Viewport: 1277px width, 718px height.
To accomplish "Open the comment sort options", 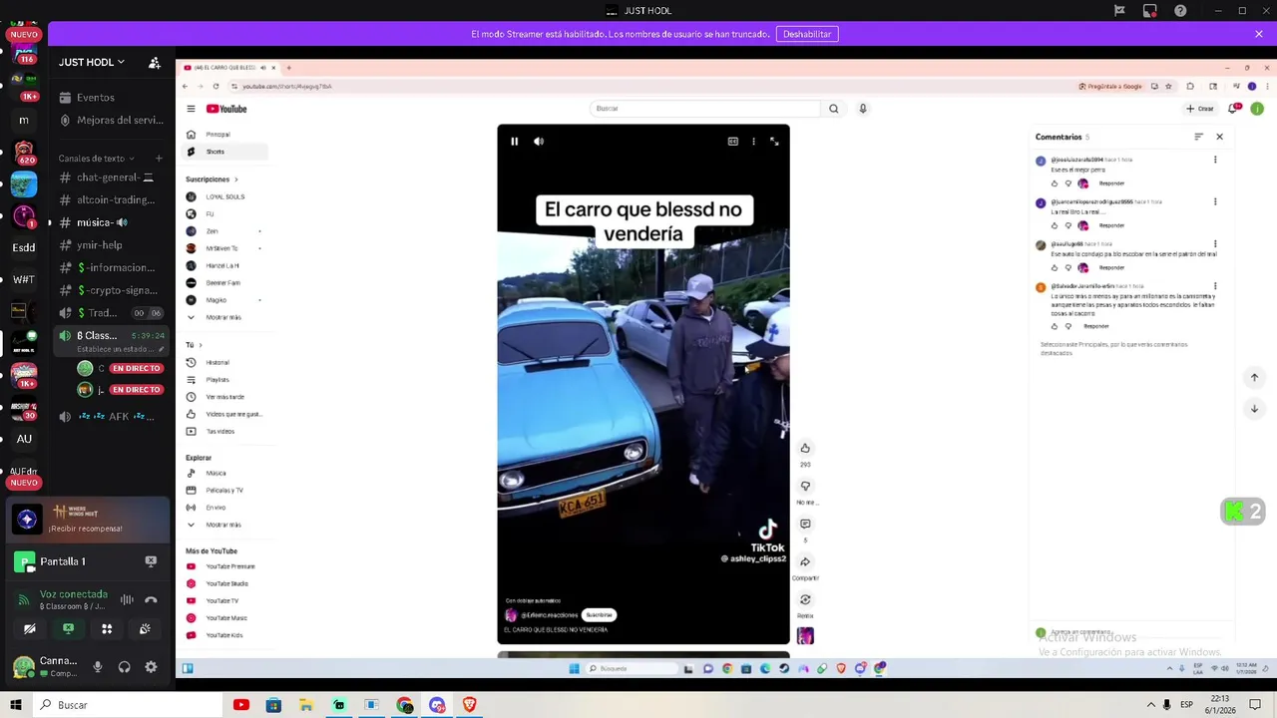I will coord(1198,137).
